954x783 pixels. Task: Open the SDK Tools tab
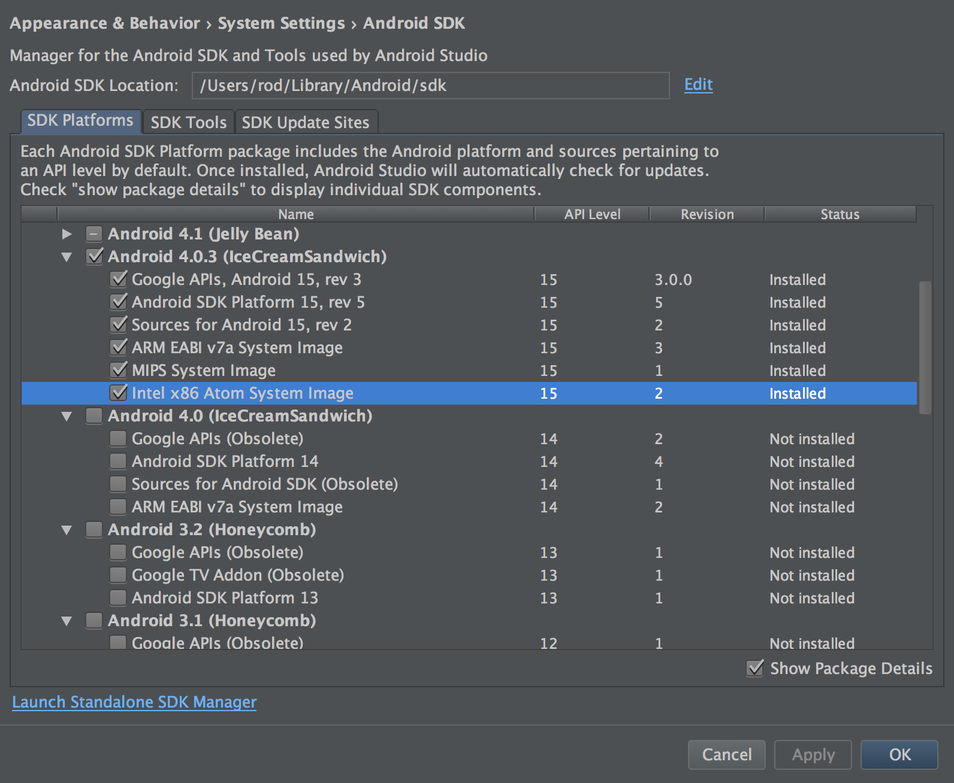click(188, 122)
